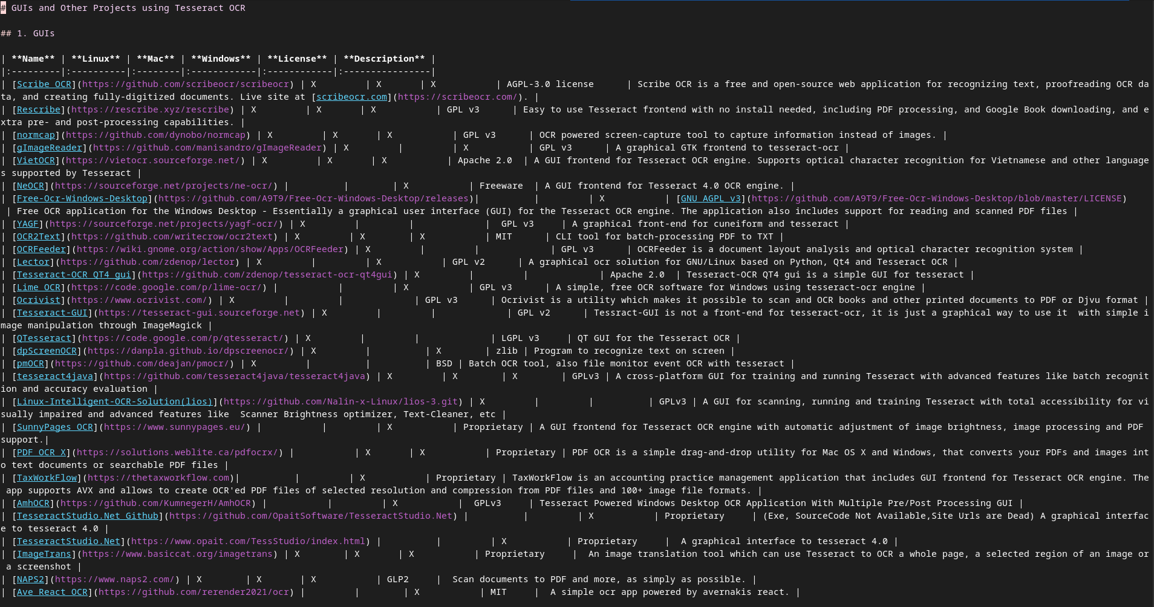Open the tesseract4java link
This screenshot has height=607, width=1154.
55,376
